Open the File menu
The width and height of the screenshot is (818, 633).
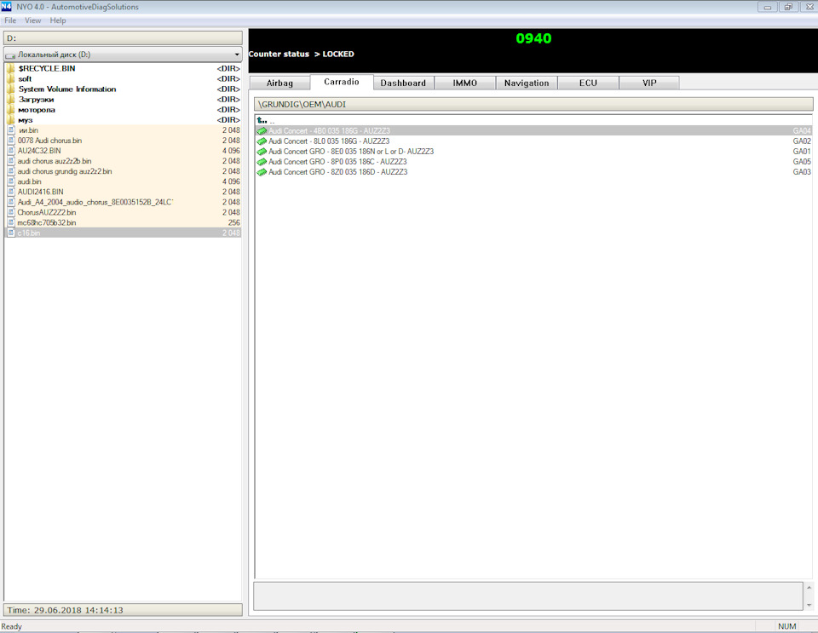pos(10,20)
